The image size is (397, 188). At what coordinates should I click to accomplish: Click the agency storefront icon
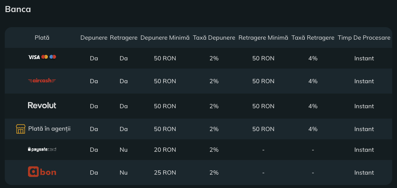tap(21, 129)
